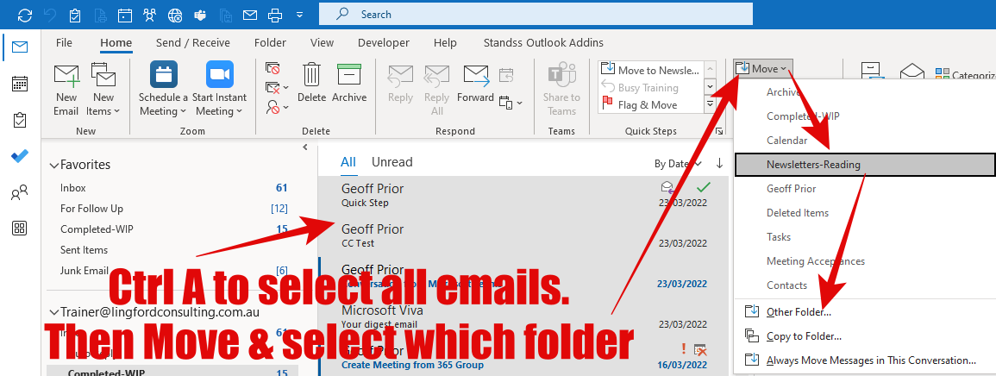Select Inbox folder under Favorites
The height and width of the screenshot is (376, 996).
tap(73, 187)
